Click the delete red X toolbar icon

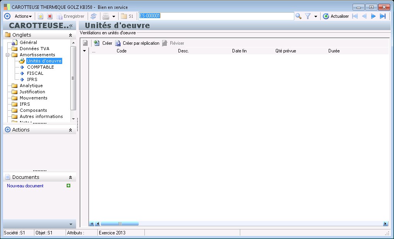tap(50, 16)
